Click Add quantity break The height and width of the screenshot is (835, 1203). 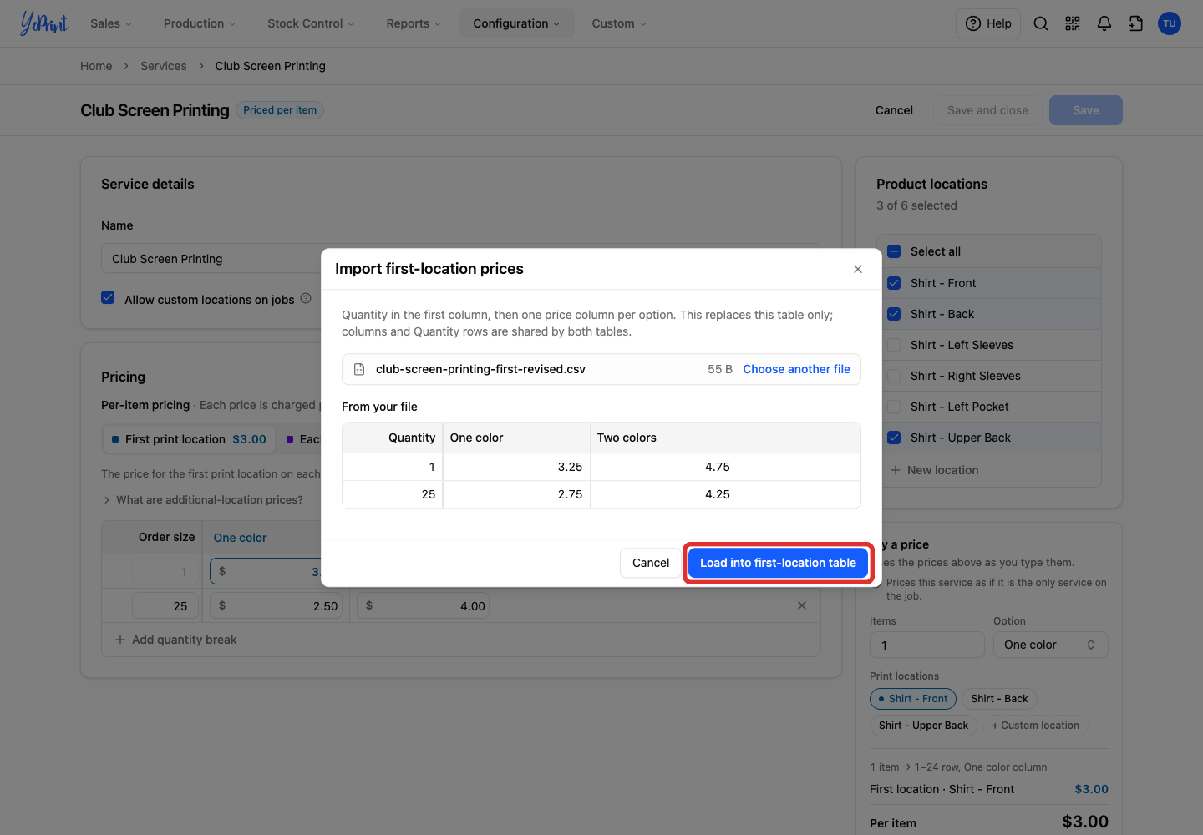[x=175, y=640]
